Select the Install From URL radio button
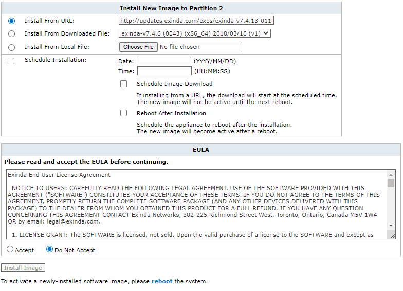 point(11,21)
